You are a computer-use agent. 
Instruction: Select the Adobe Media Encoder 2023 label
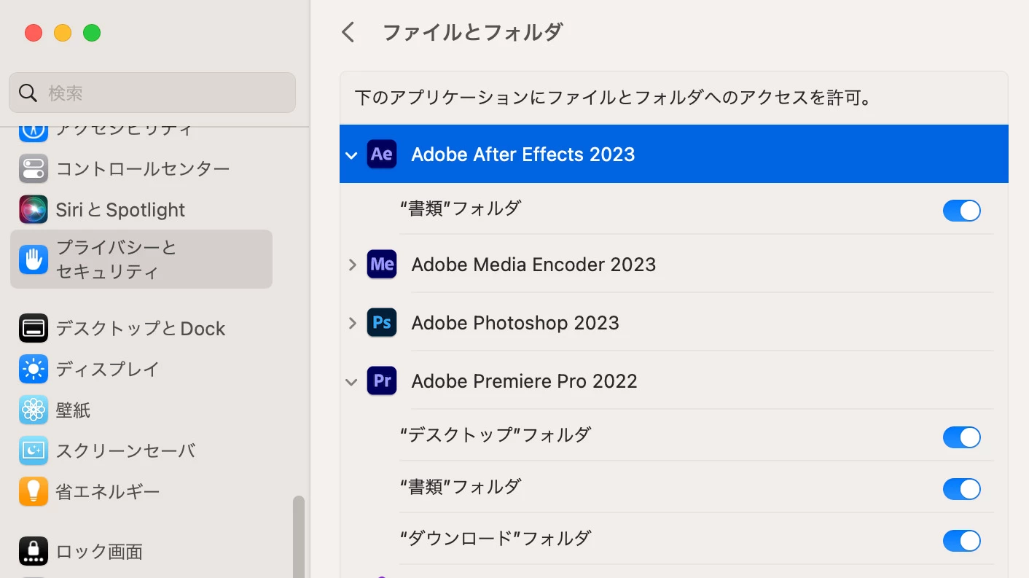pos(533,265)
